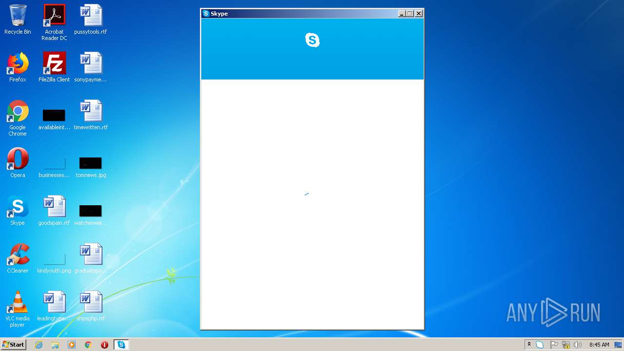Select the sonypayme... rtf file icon
This screenshot has width=624, height=351.
[91, 67]
